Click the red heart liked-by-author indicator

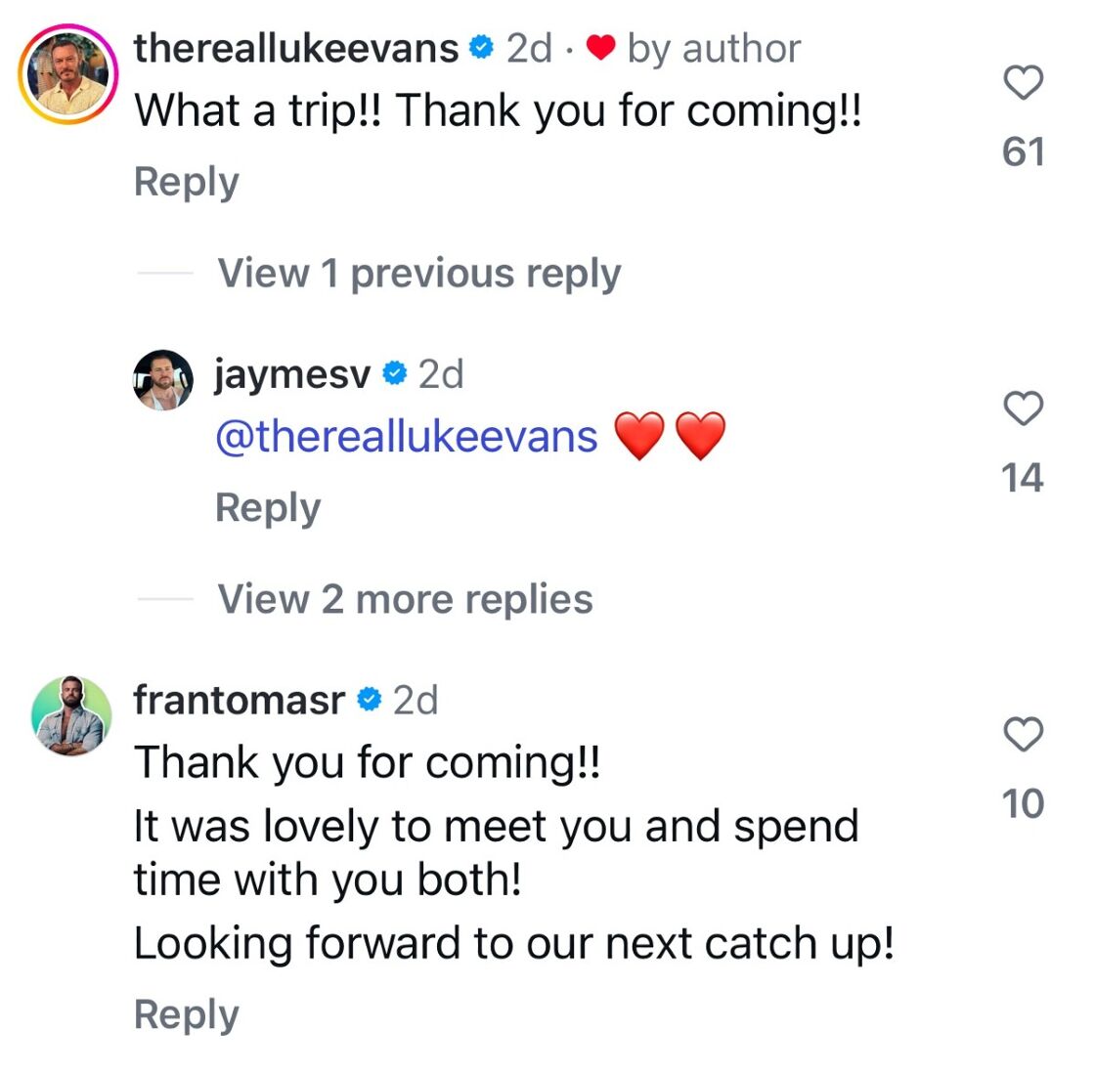tap(602, 48)
